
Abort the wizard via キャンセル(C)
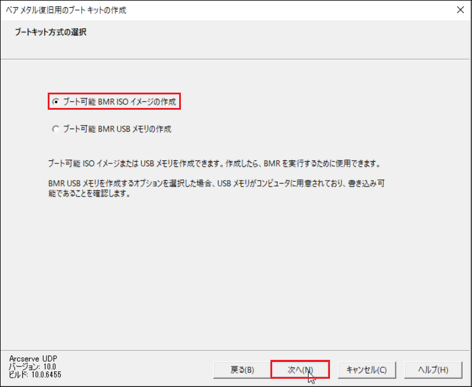367,369
